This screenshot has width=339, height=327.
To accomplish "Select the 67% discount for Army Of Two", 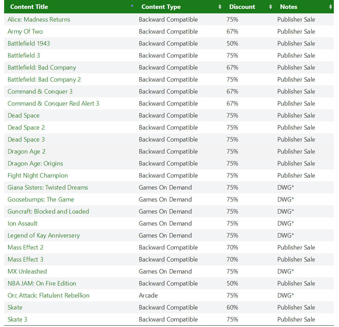I will click(x=232, y=32).
